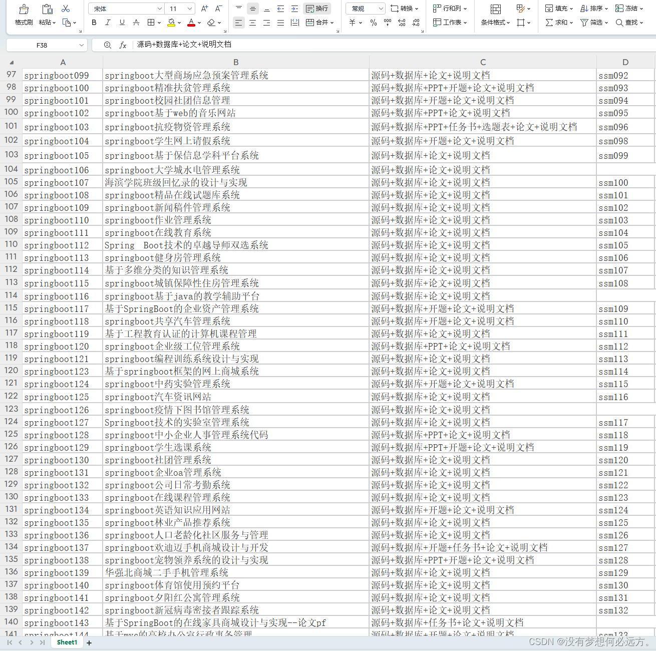
Task: Go to the next sheet arrow
Action: (32, 642)
